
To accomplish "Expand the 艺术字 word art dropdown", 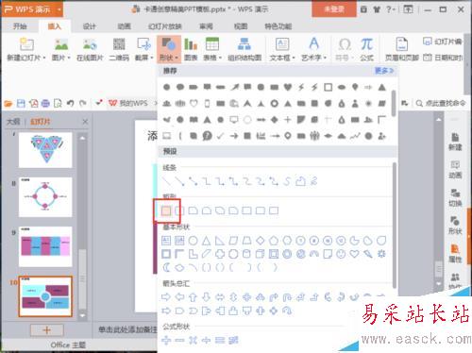I will coord(325,58).
